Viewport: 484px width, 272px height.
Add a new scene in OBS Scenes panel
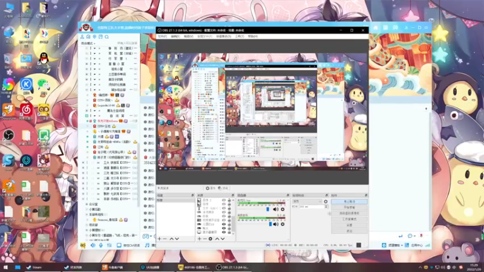click(159, 239)
